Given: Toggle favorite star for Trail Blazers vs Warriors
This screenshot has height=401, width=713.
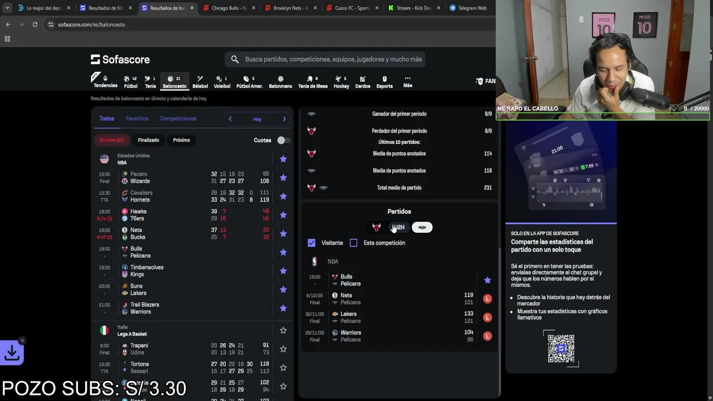Looking at the screenshot, I should pyautogui.click(x=283, y=308).
